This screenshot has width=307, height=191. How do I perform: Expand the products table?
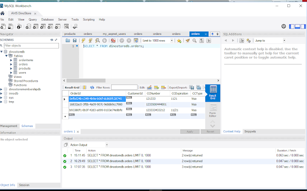click(x=11, y=69)
